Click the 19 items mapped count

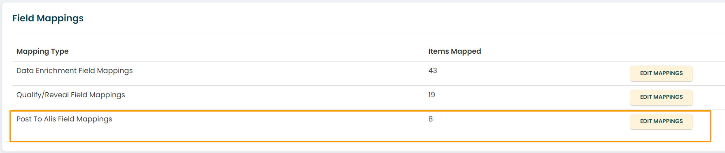(x=431, y=95)
